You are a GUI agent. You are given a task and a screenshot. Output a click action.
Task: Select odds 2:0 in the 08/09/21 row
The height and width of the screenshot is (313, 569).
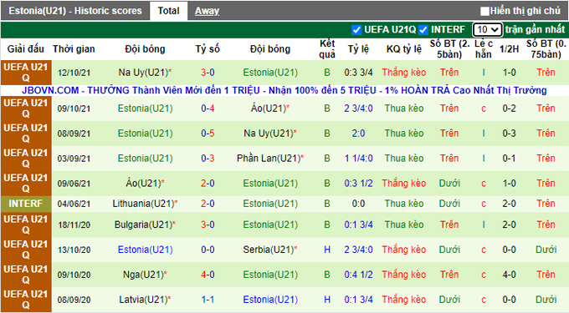click(358, 134)
